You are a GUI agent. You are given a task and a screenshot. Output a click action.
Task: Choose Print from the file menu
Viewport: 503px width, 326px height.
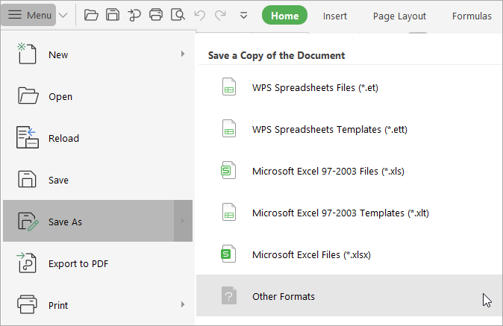[98, 305]
